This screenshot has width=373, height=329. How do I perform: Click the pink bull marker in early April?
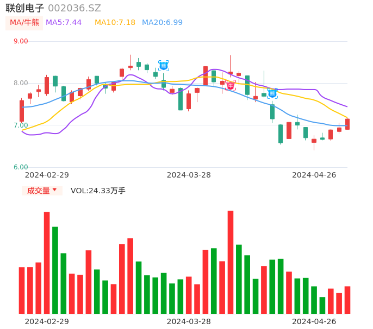click(x=231, y=85)
